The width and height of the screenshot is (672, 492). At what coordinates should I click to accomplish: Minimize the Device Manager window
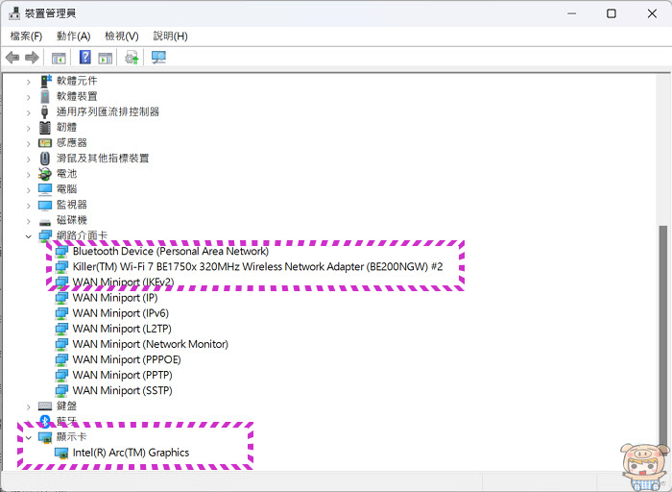[571, 13]
